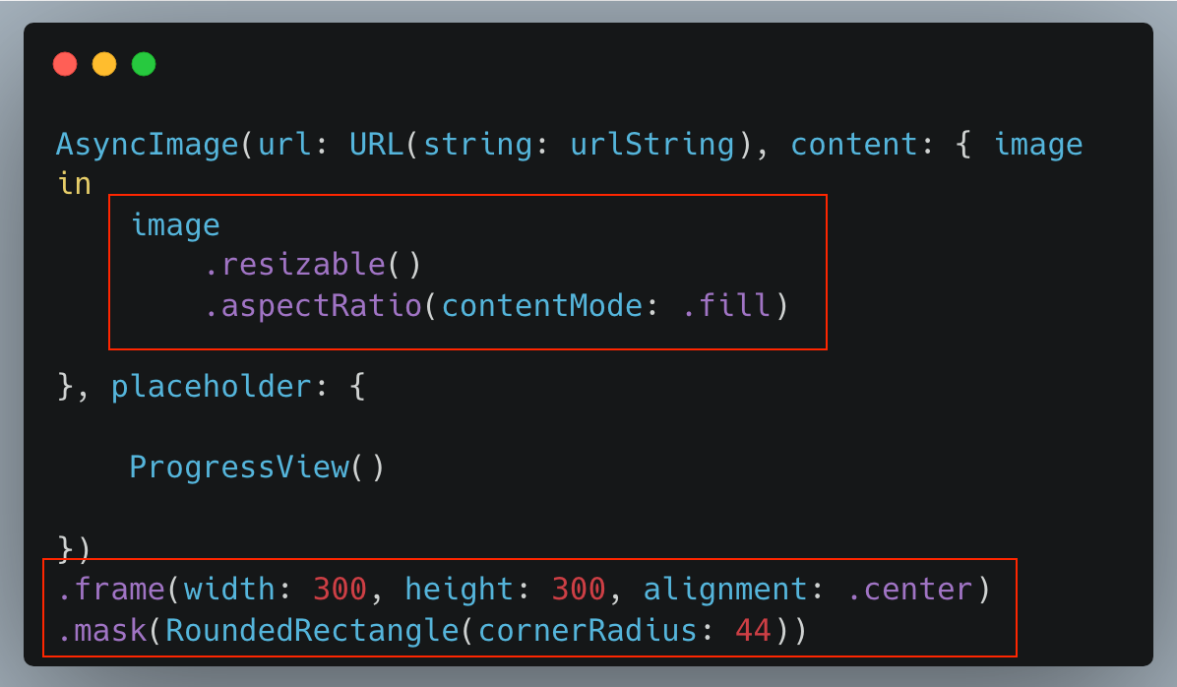Click the .resizable() modifier
Screen dimensions: 1177x687
pyautogui.click(x=313, y=265)
